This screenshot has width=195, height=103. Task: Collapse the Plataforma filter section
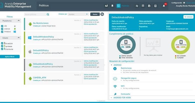19,21
